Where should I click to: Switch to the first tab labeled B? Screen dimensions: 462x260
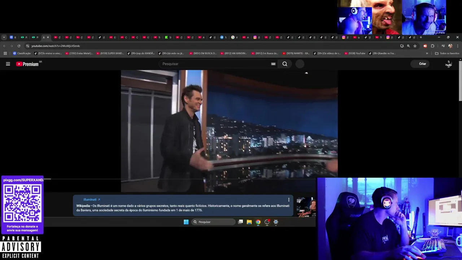click(13, 37)
